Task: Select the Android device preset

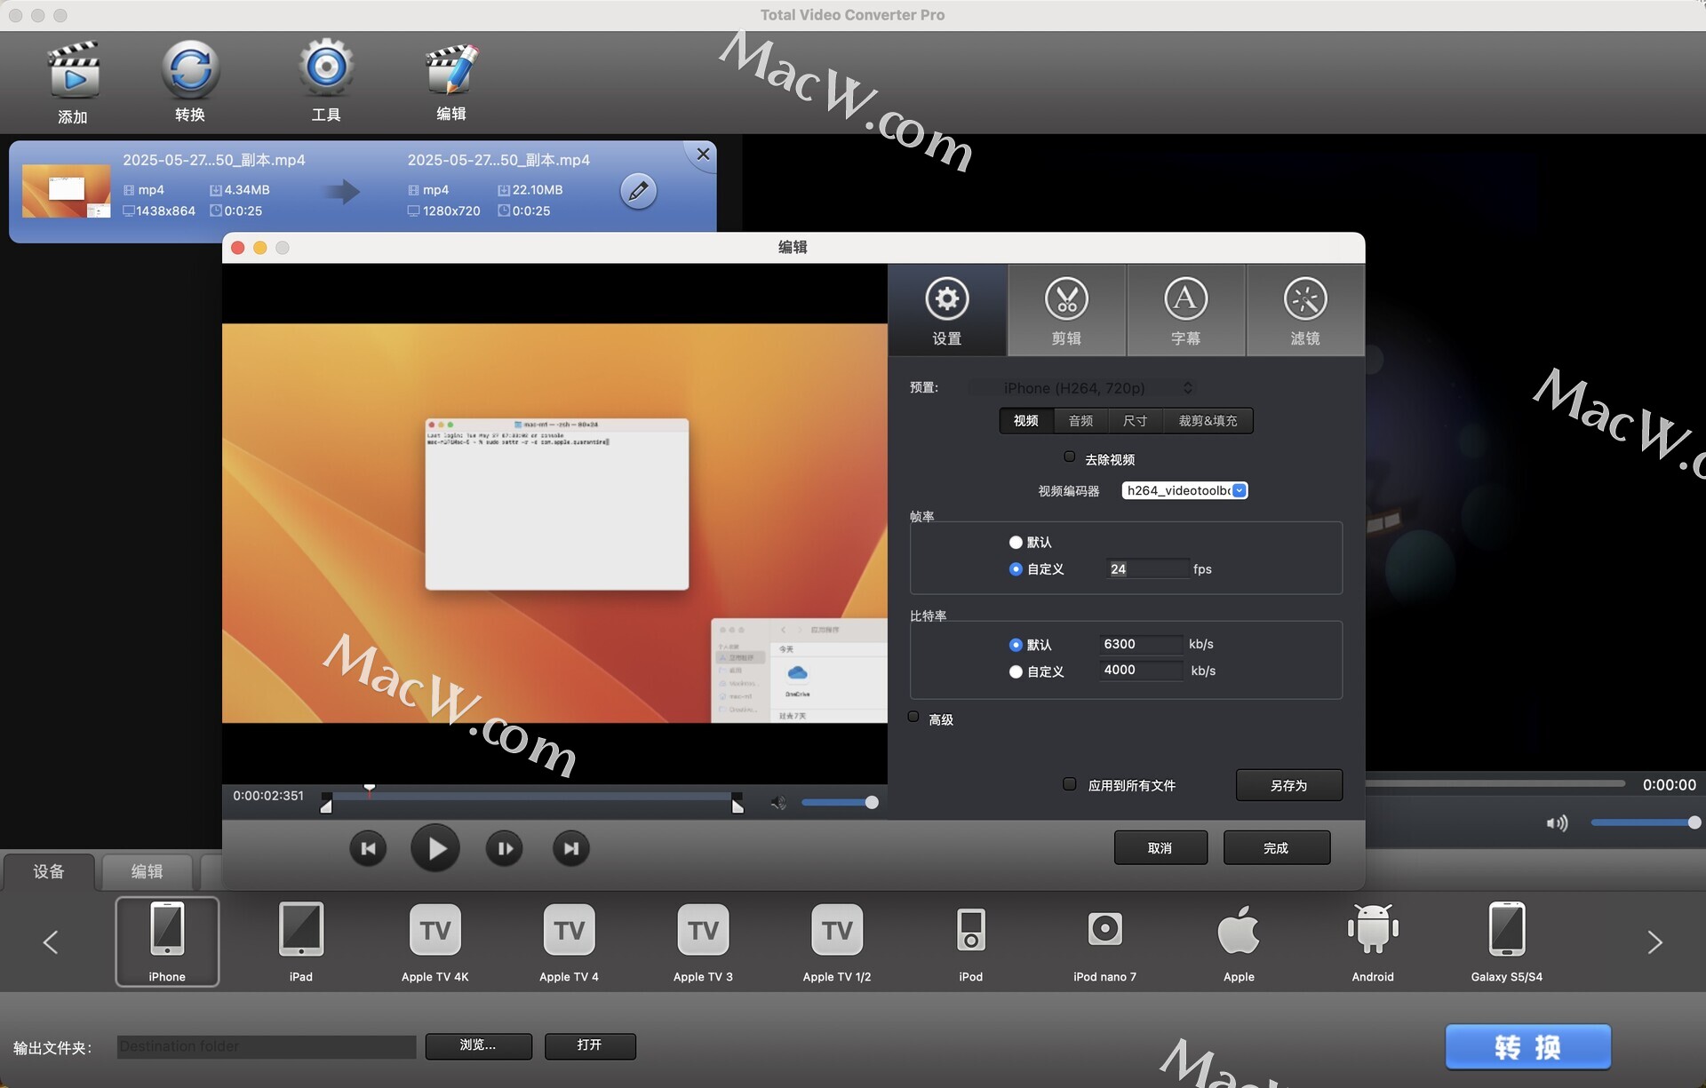Action: point(1373,941)
